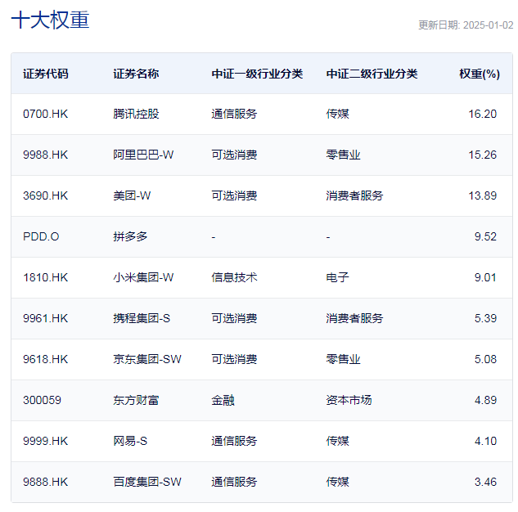
Task: Open the 阿里巴巴-W security name
Action: [143, 155]
